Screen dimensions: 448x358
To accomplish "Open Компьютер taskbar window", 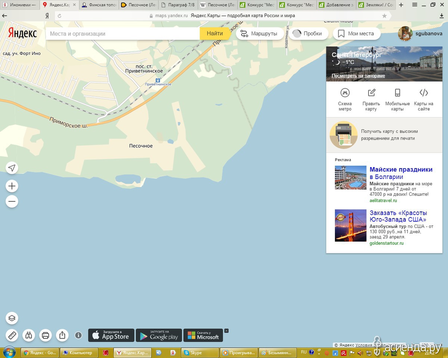I will click(79, 352).
